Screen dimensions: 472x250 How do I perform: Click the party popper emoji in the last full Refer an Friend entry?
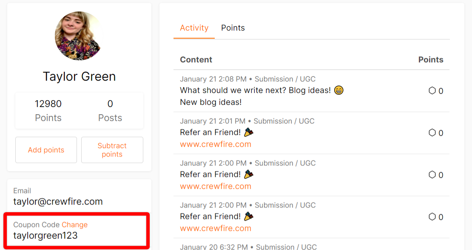coord(249,216)
